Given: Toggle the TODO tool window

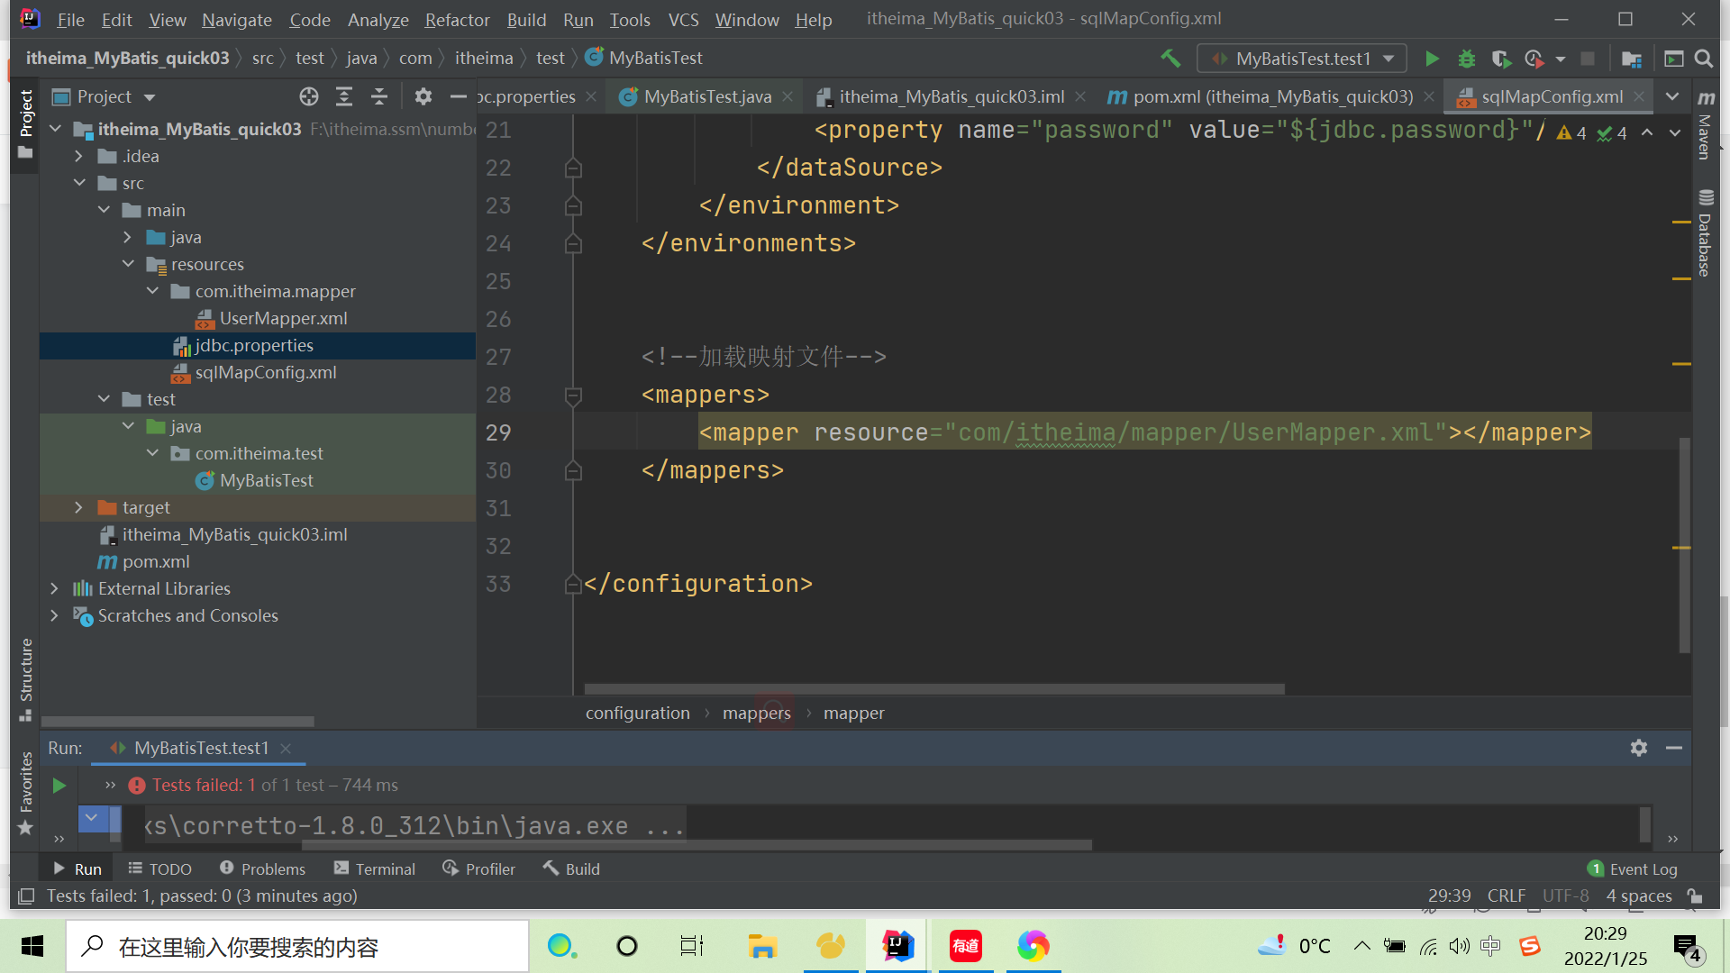Looking at the screenshot, I should 159,868.
